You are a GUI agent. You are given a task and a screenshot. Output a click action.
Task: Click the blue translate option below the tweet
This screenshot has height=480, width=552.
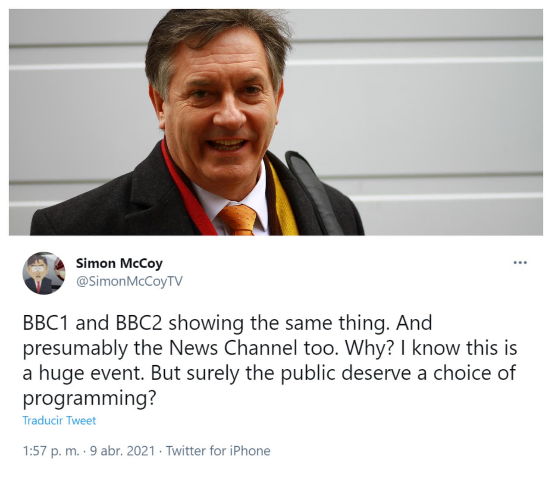click(x=59, y=420)
